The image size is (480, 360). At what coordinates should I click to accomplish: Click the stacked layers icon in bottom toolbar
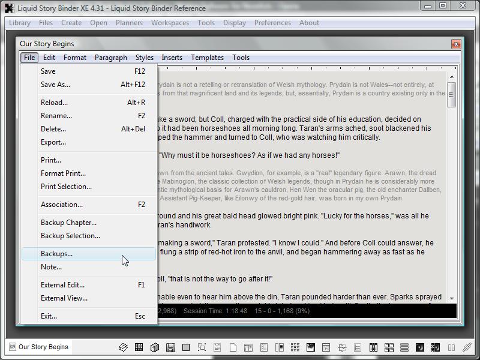click(123, 347)
